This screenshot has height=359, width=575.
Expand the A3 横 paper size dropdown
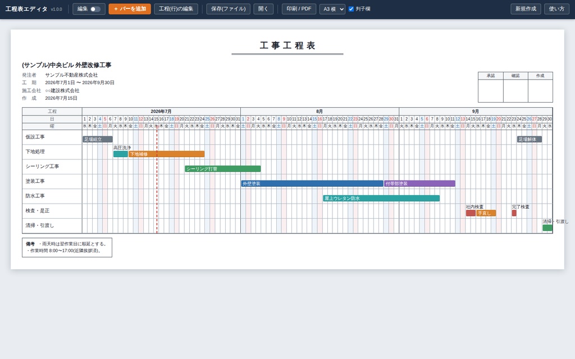tap(332, 9)
